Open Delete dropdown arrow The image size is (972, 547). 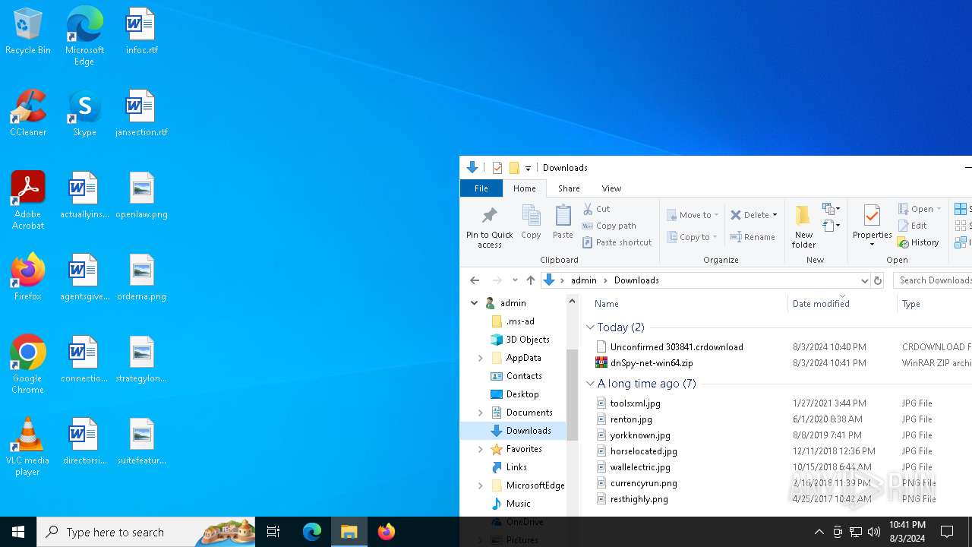775,215
